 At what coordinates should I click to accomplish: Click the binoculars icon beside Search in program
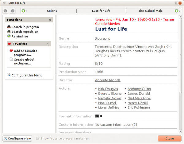(9, 27)
